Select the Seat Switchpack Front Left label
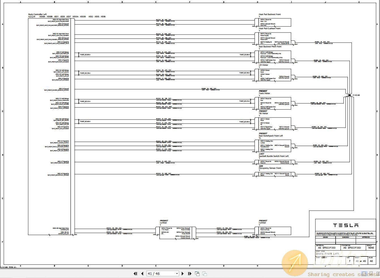The height and width of the screenshot is (278, 380). pos(271,136)
